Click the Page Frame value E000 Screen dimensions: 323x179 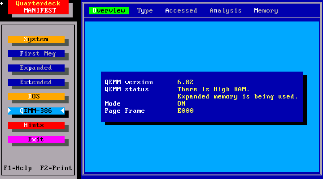pos(185,111)
